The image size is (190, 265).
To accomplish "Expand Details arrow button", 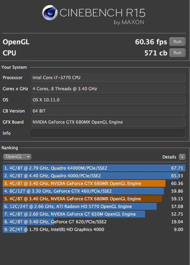I will click(x=182, y=157).
